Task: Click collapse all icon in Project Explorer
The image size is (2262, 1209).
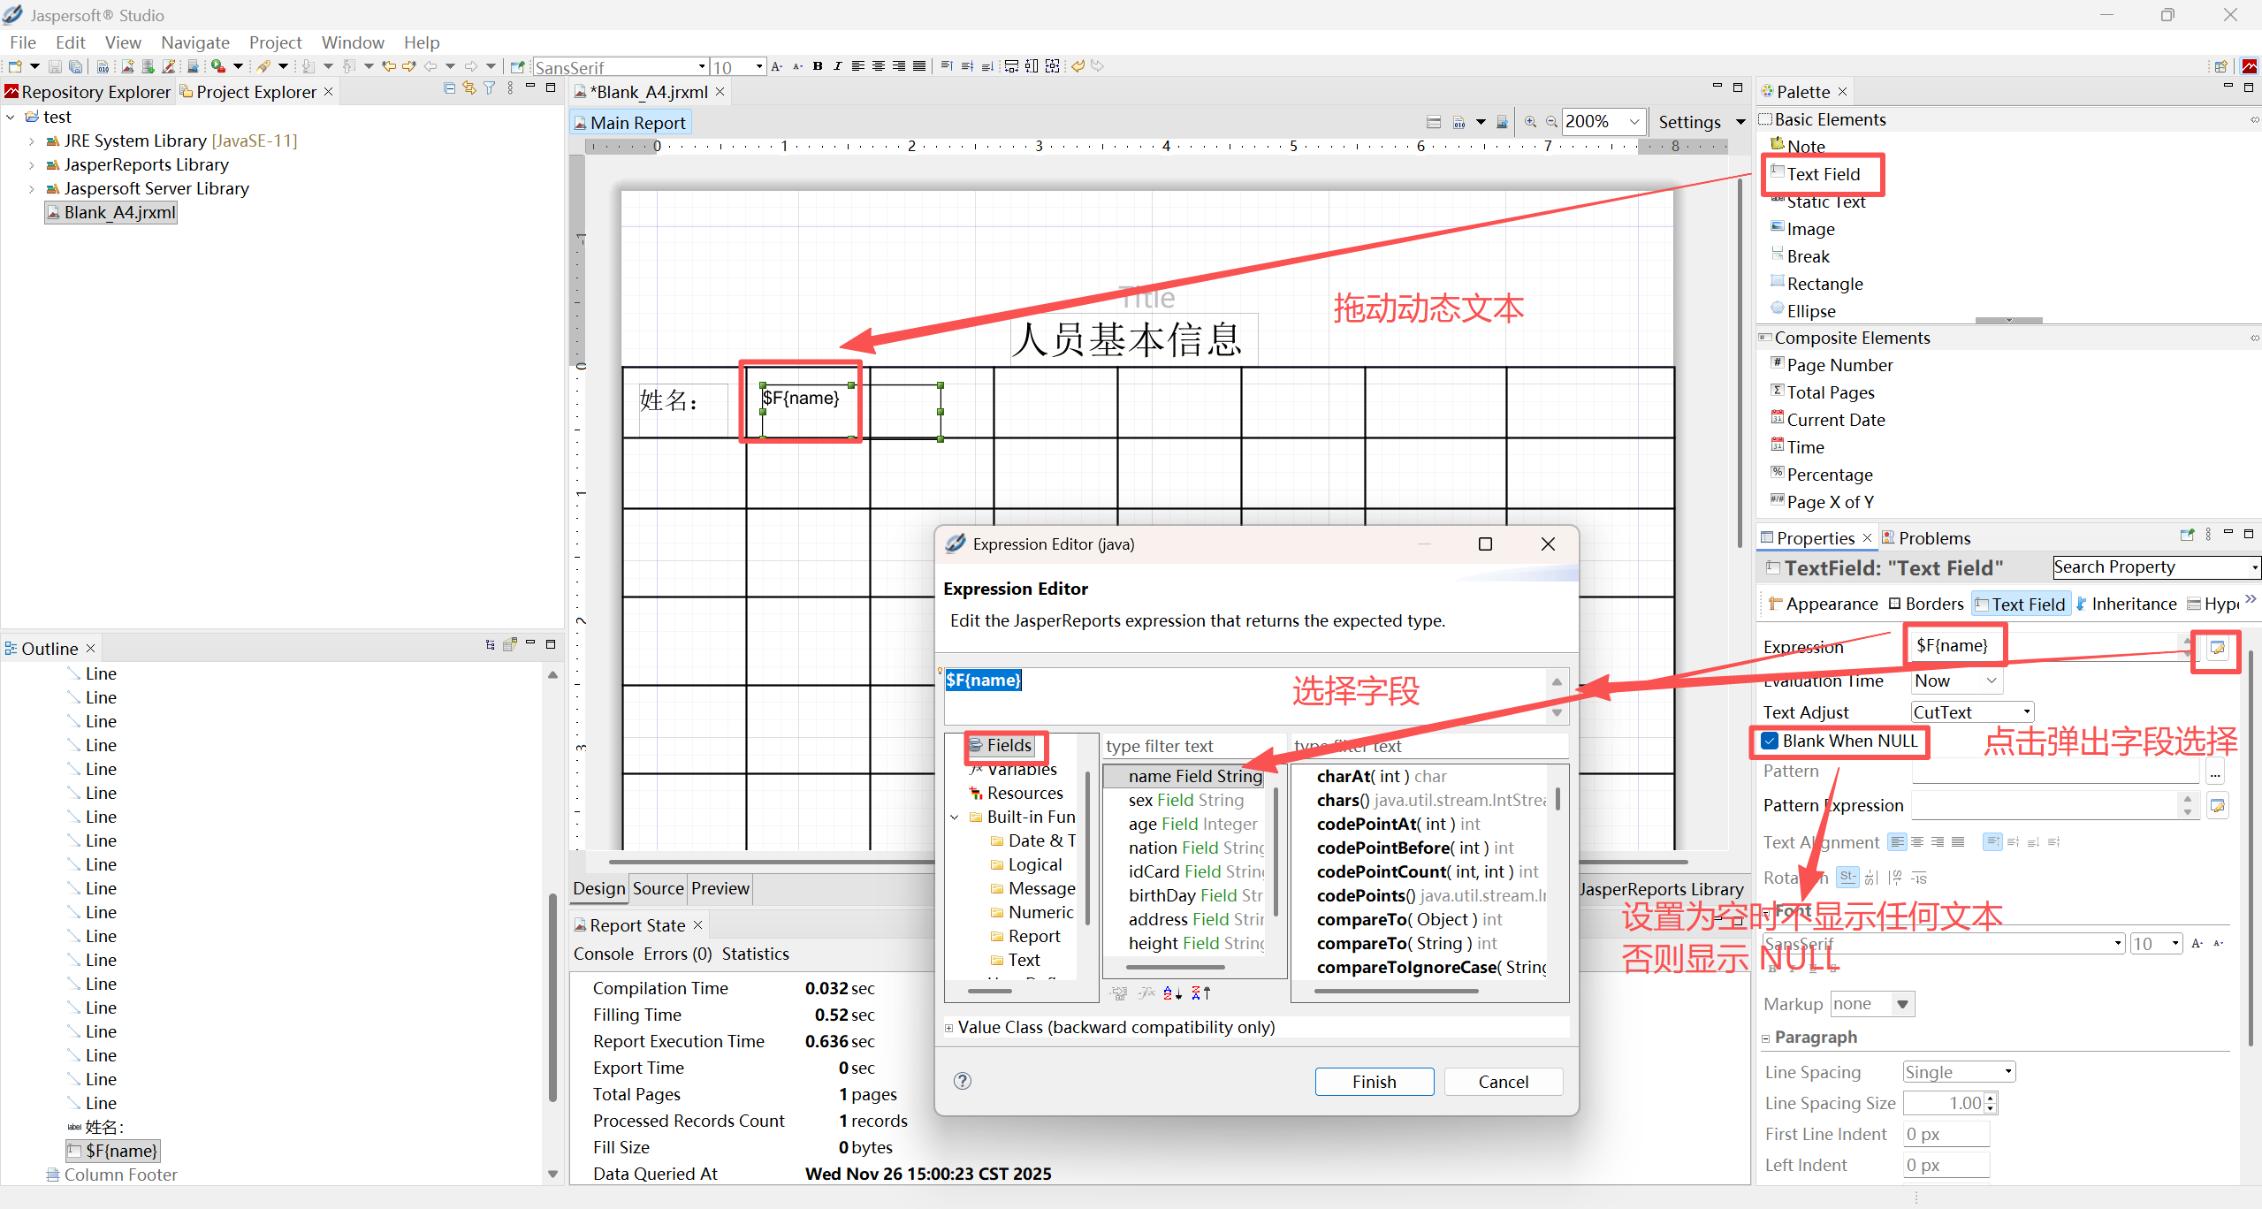Action: [449, 88]
